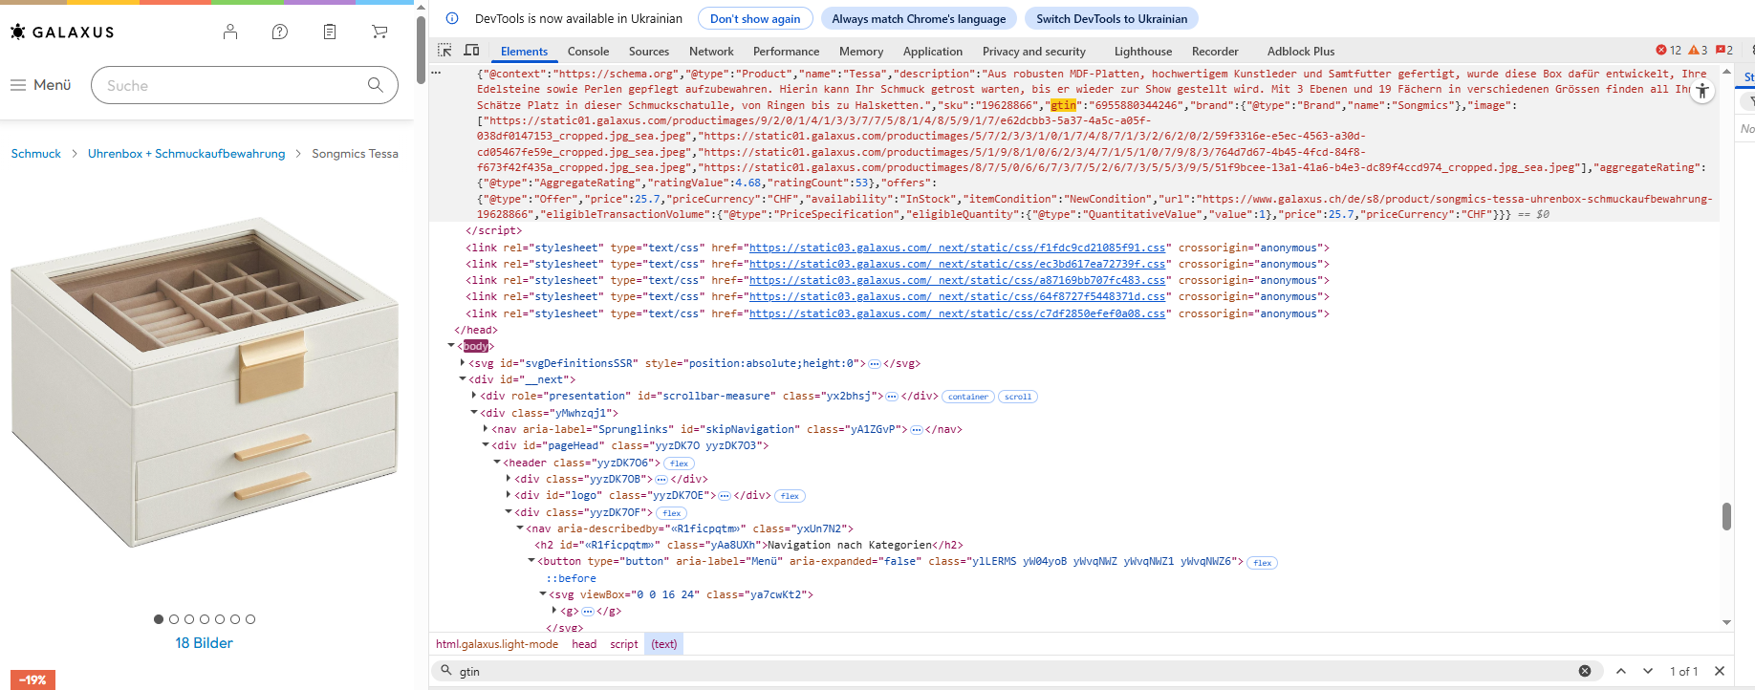This screenshot has height=690, width=1755.
Task: Open the user account icon
Action: click(230, 32)
